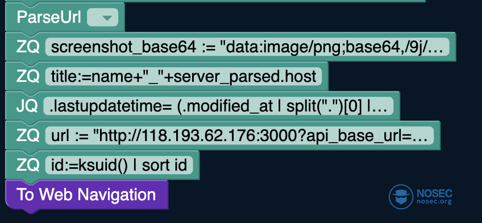Edit the id:=ksuid() | sort id field
This screenshot has width=482, height=223.
tap(119, 165)
